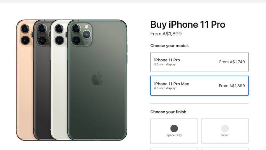Click the flash on the green iPhone's camera

click(87, 27)
